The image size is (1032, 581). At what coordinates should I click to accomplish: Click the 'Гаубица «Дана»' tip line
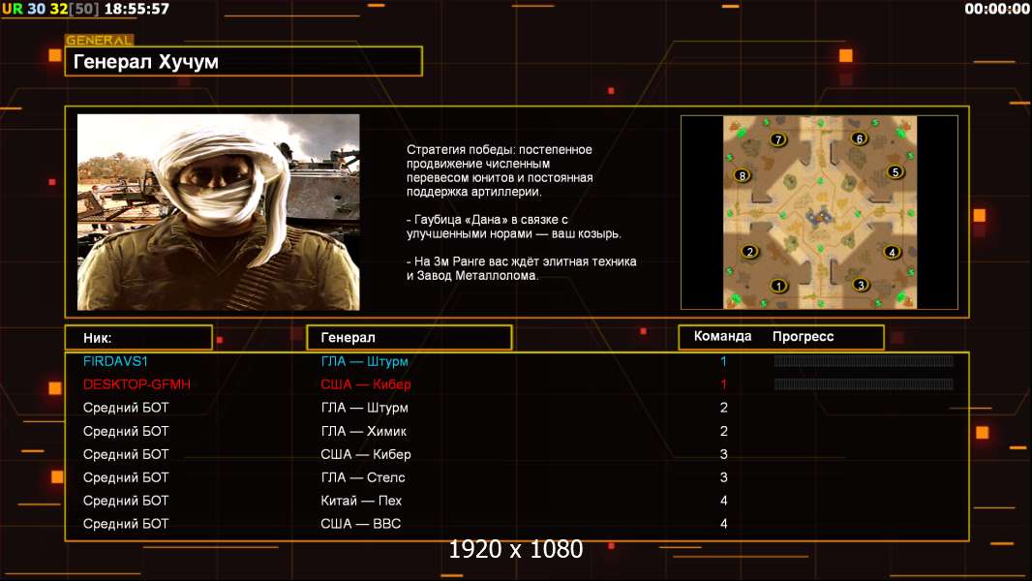click(513, 227)
